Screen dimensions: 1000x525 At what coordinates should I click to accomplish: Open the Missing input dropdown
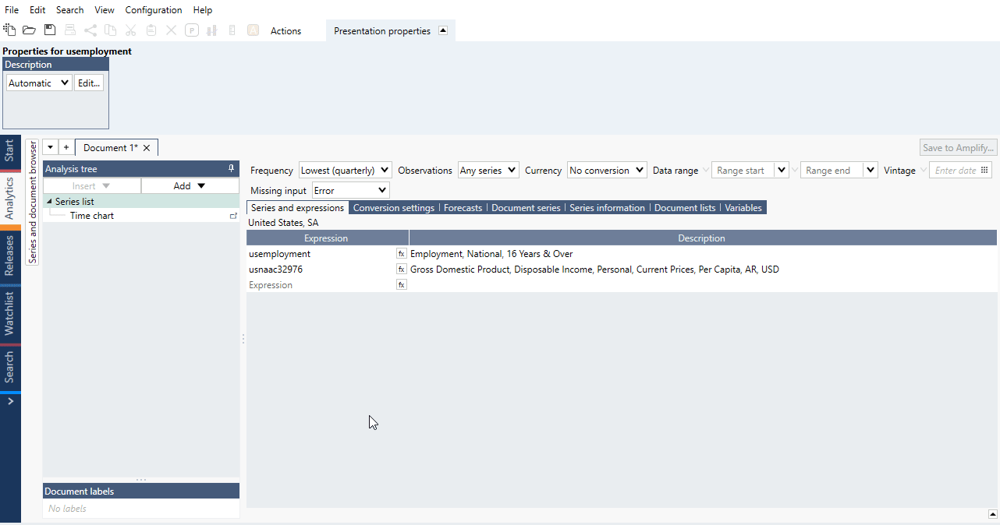pyautogui.click(x=350, y=190)
